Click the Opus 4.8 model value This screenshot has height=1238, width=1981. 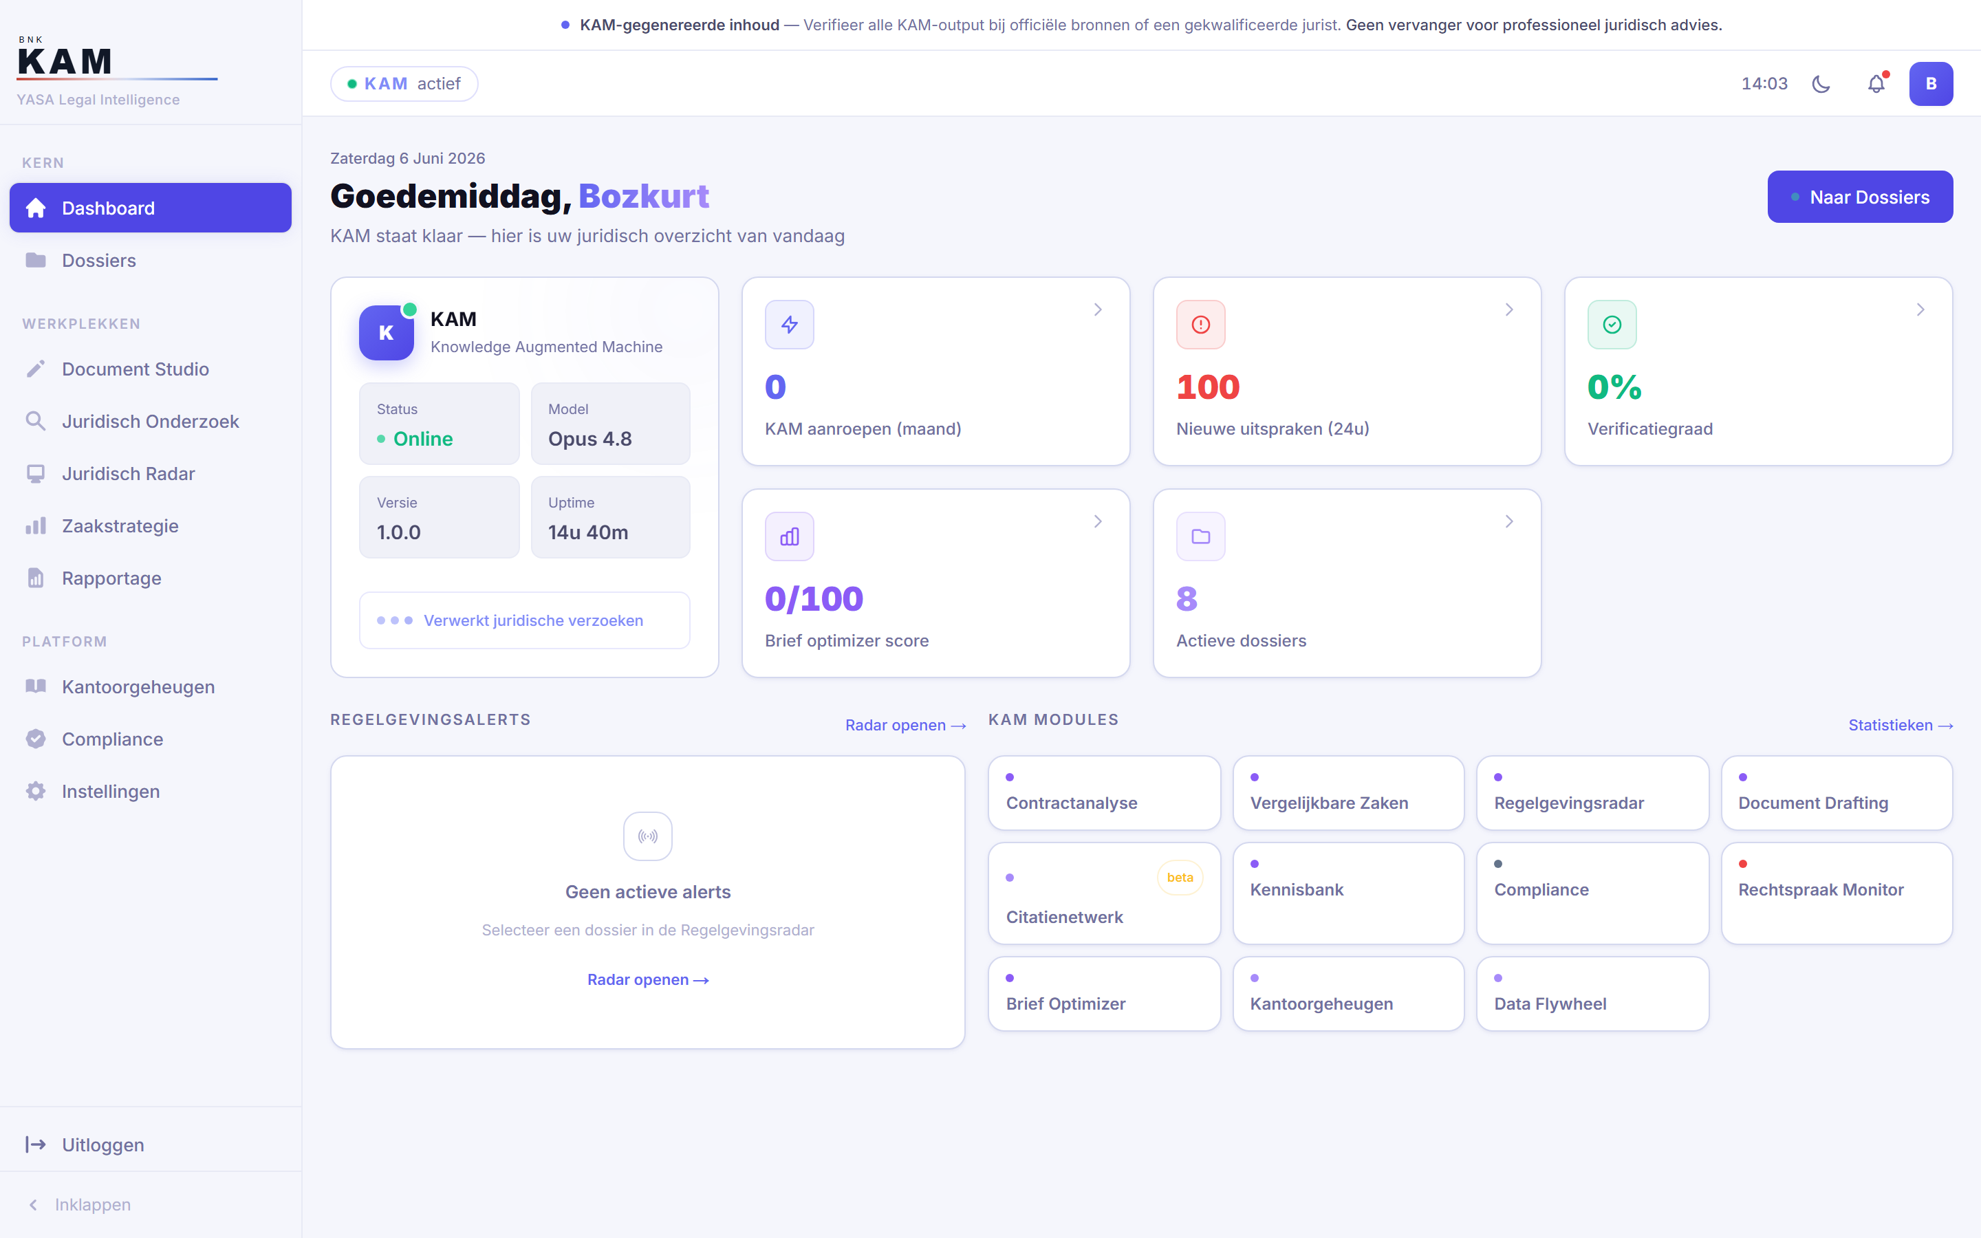[590, 439]
